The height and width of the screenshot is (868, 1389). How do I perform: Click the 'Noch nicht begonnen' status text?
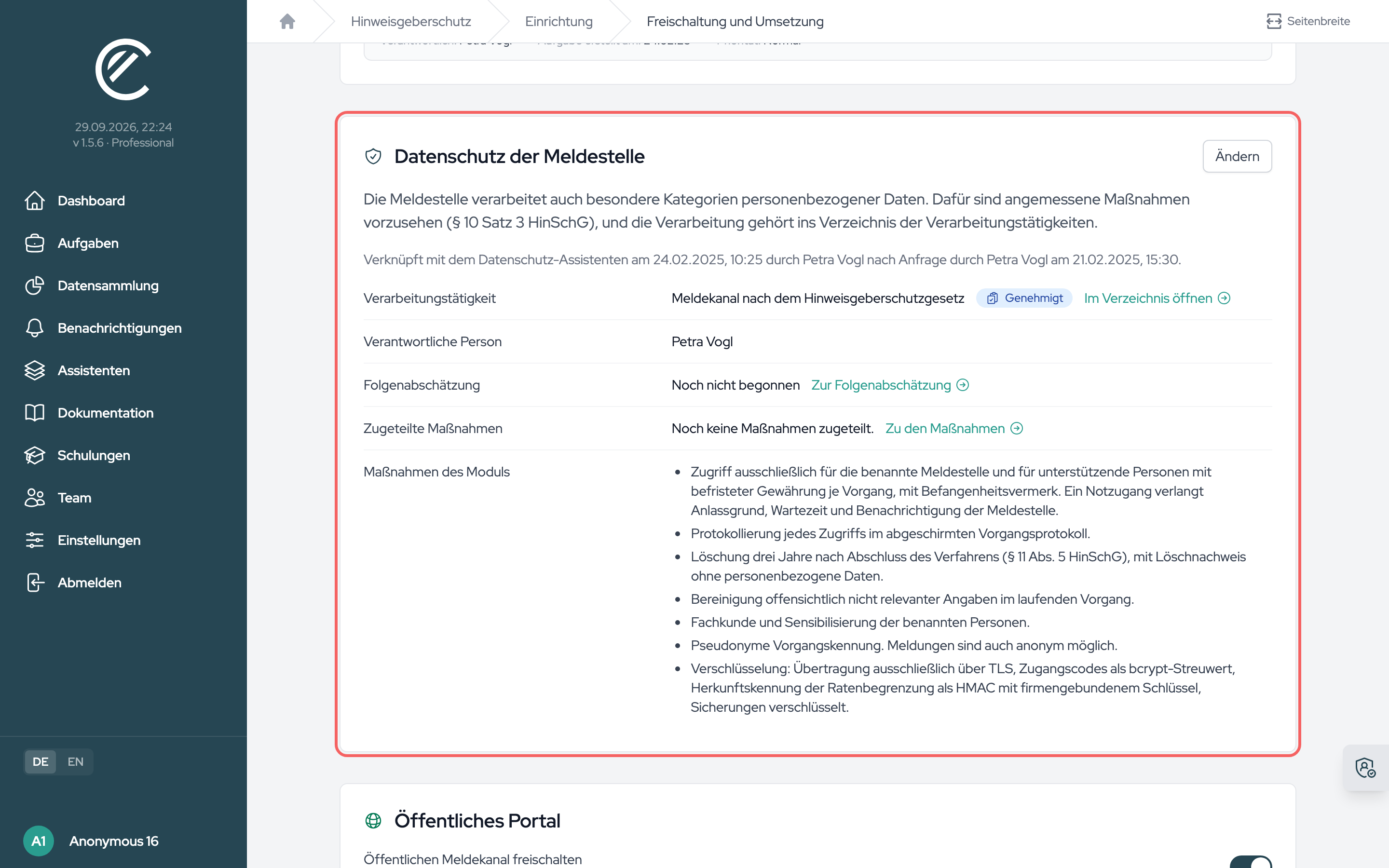click(735, 385)
